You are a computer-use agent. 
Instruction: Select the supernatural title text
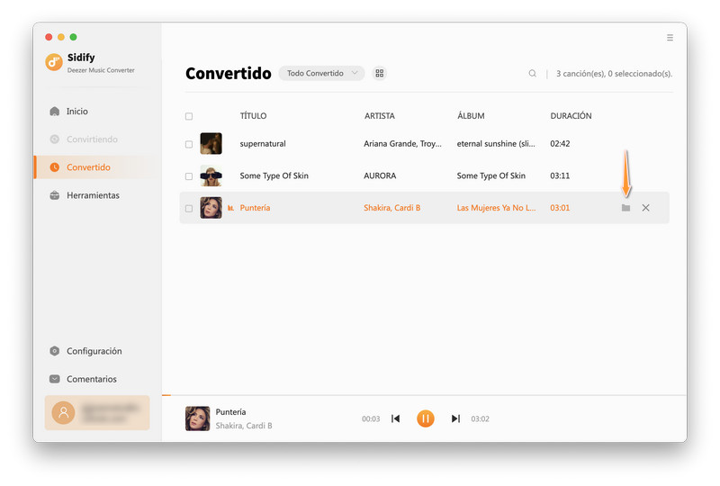pyautogui.click(x=263, y=144)
